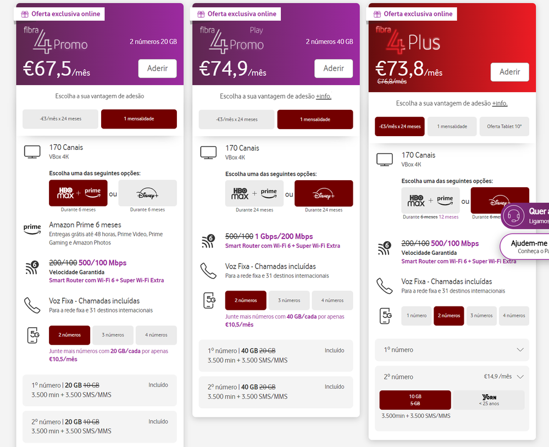This screenshot has width=549, height=447.
Task: Click the 5G mobile icon in Fibra 4 Plus card
Action: click(385, 316)
